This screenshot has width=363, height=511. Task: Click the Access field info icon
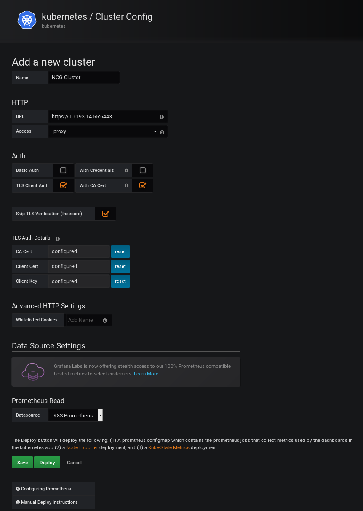[x=162, y=132]
